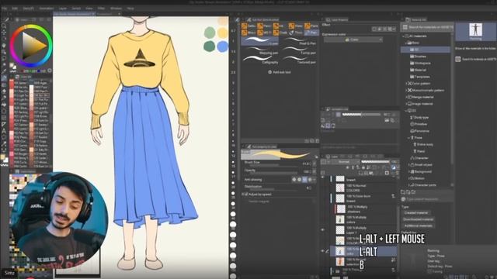Collapse the Pose folder in material tree

pos(409,138)
